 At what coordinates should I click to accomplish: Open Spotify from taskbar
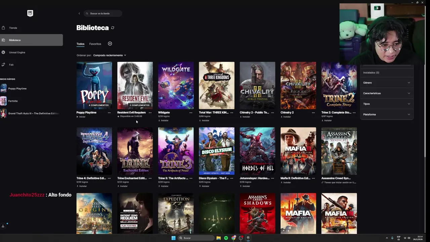tap(226, 238)
